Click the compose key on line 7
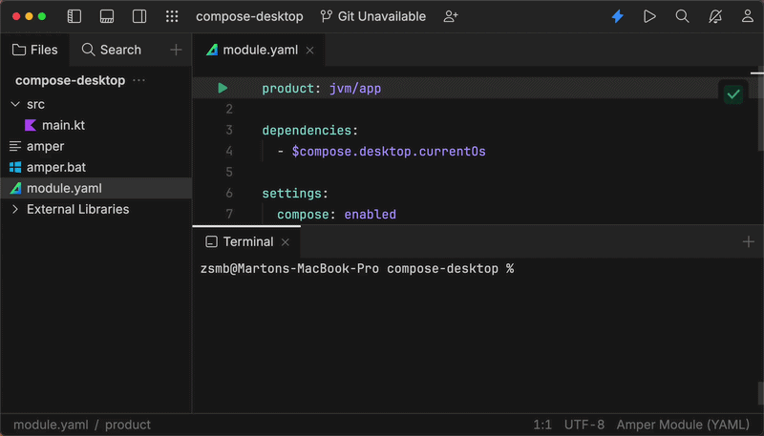Screen dimensions: 764x436 point(303,214)
